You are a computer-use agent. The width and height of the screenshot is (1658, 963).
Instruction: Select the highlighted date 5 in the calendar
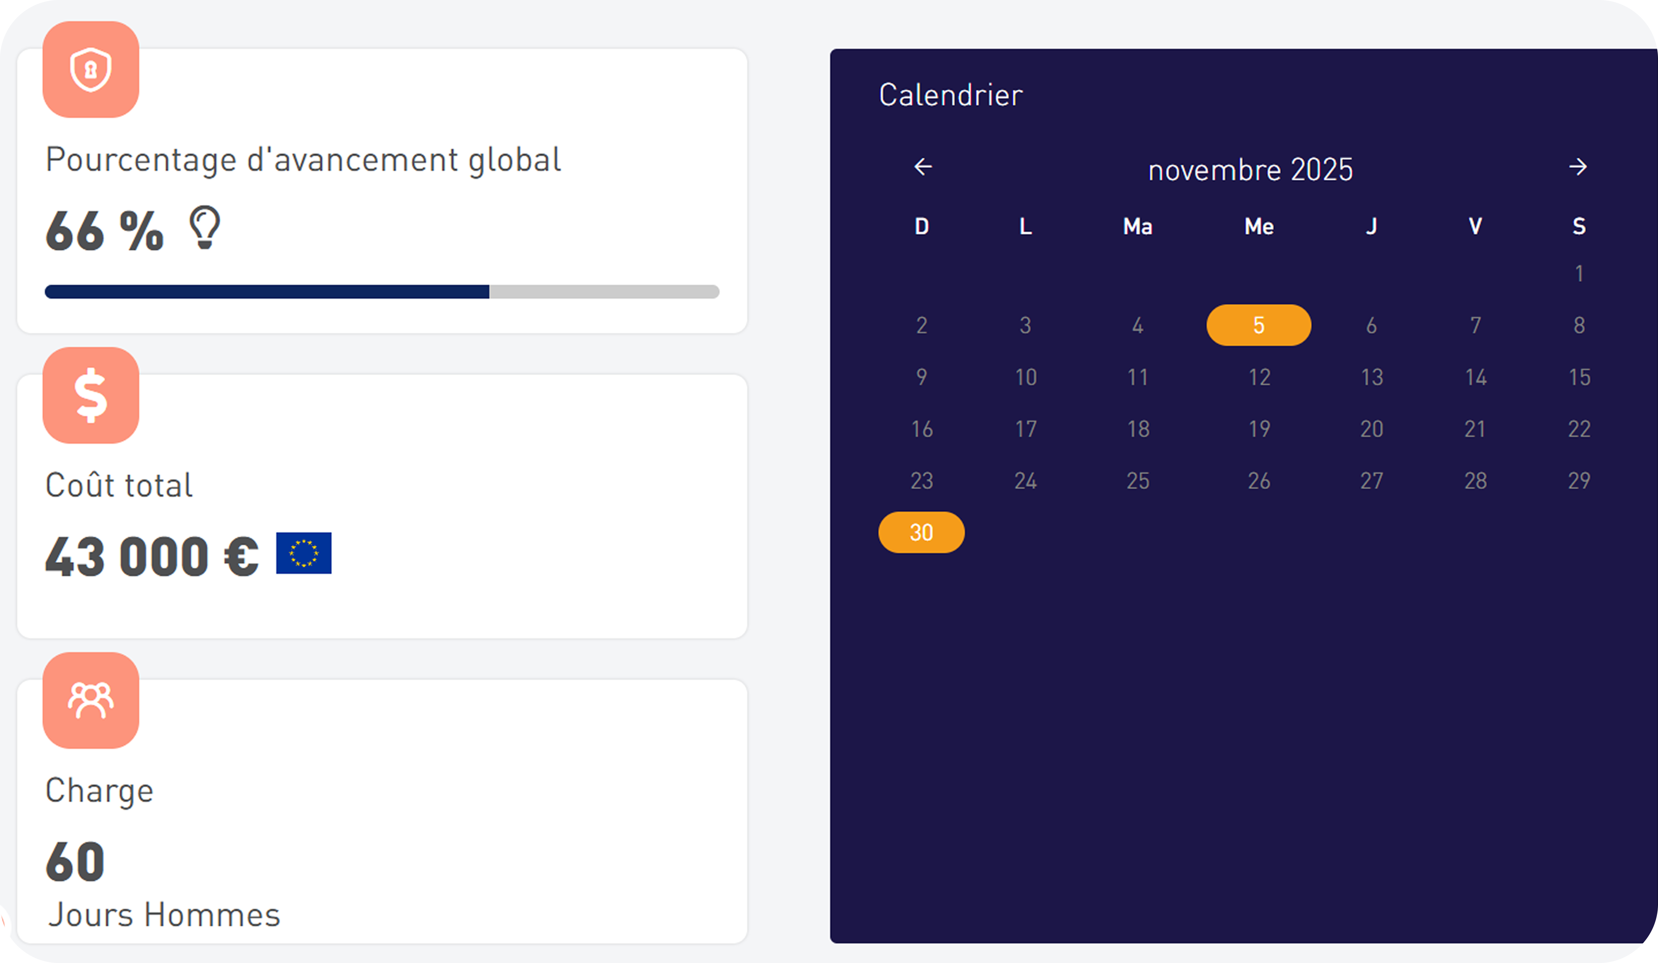tap(1258, 324)
